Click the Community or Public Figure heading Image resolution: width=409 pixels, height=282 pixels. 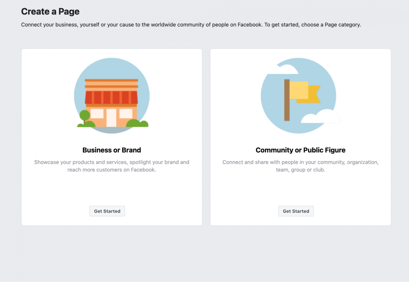pos(300,150)
